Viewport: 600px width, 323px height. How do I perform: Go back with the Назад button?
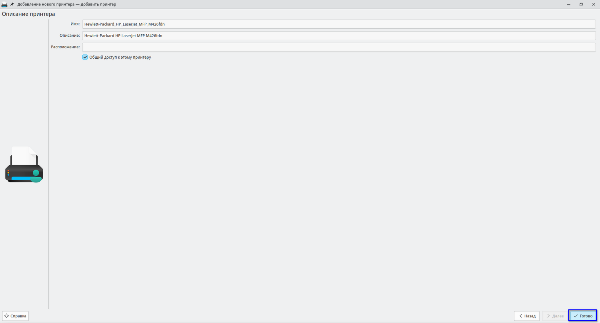pos(527,316)
